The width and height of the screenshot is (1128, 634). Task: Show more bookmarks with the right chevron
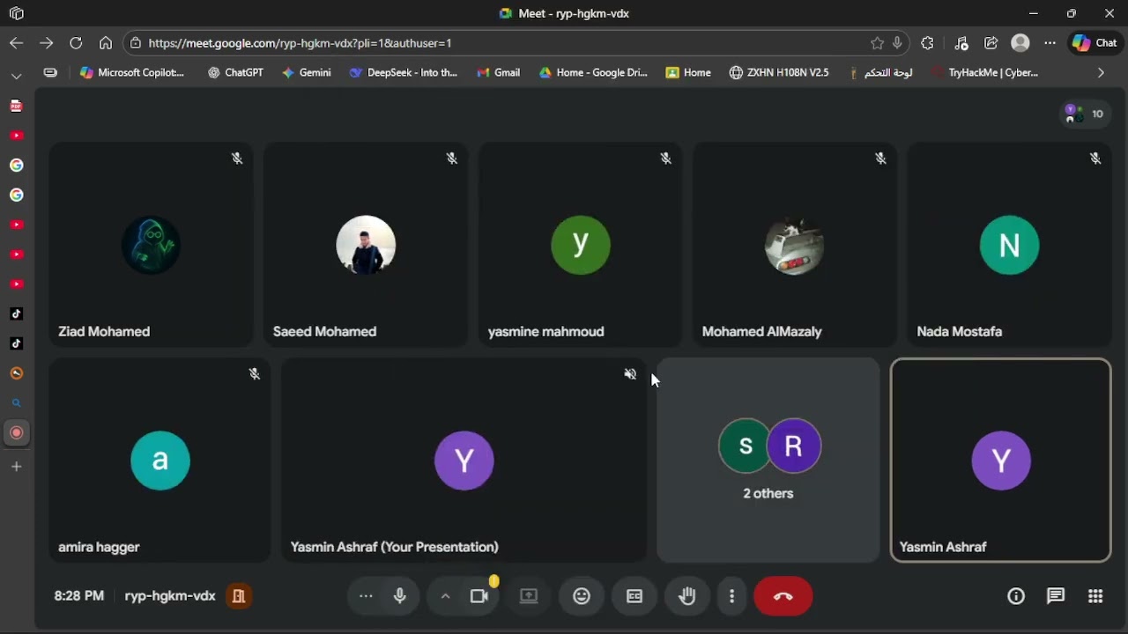click(x=1101, y=73)
